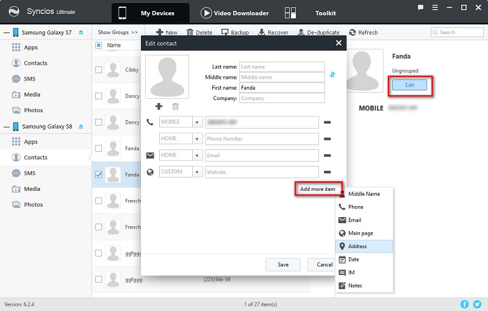Uncheck the selected Fanda contact checkbox

(98, 174)
